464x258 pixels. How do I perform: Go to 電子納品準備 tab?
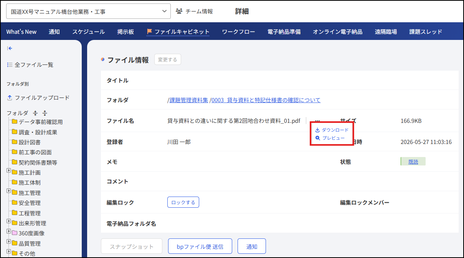[284, 32]
